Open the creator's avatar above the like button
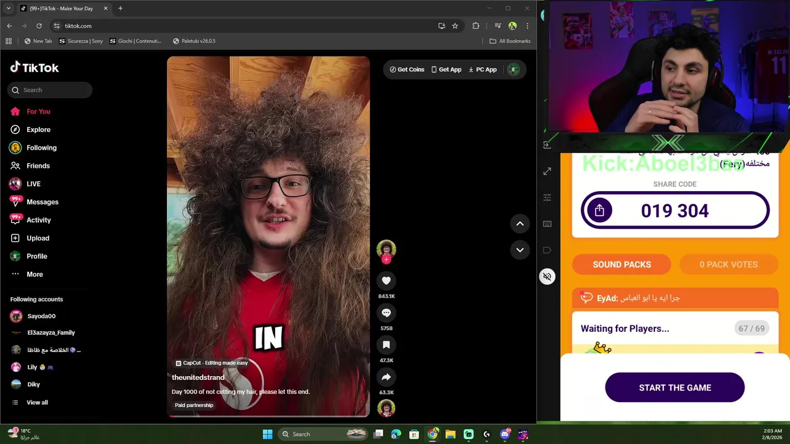This screenshot has height=444, width=790. [x=386, y=249]
